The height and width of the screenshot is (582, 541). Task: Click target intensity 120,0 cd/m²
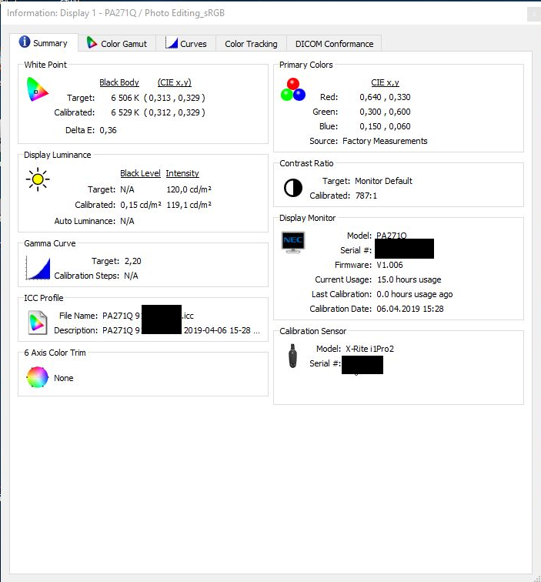pos(189,189)
